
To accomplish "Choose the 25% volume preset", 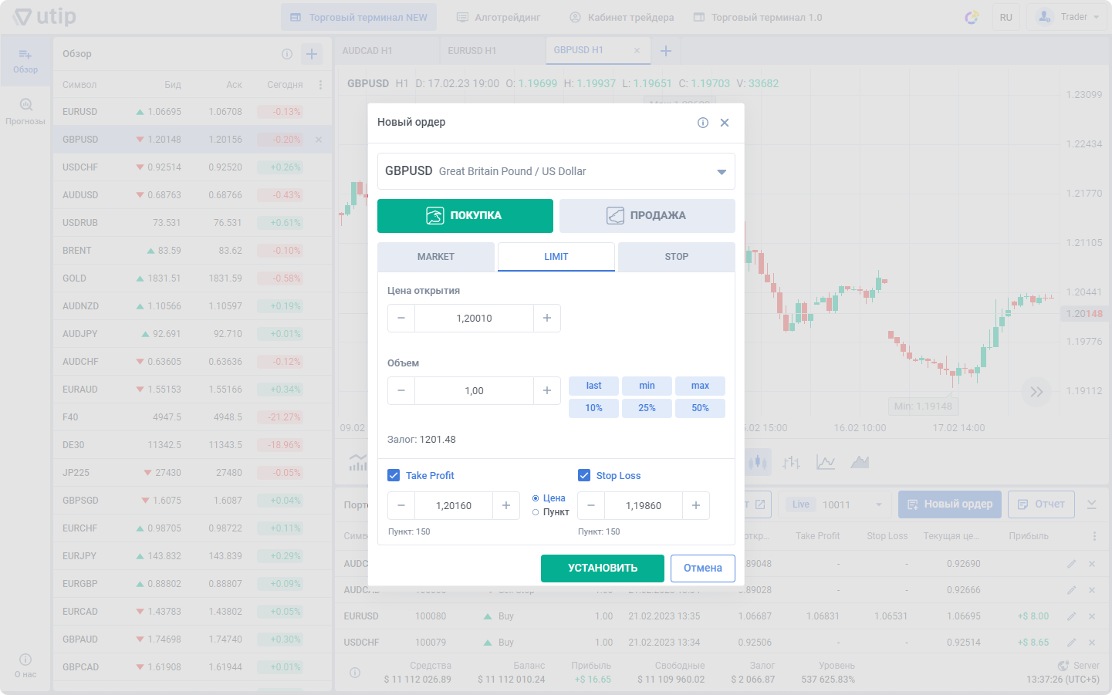I will (x=647, y=408).
